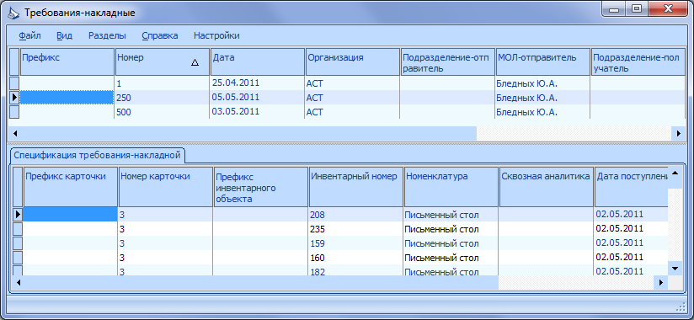Click right arrow of lower horizontal scrollbar
The height and width of the screenshot is (320, 694).
tap(661, 282)
